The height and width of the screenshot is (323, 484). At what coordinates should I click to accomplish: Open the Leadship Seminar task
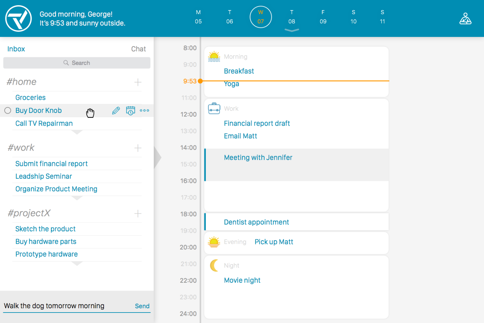click(43, 176)
